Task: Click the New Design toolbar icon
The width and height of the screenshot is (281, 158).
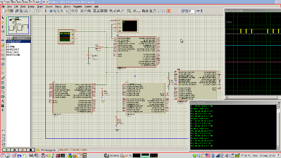Action: (4, 11)
